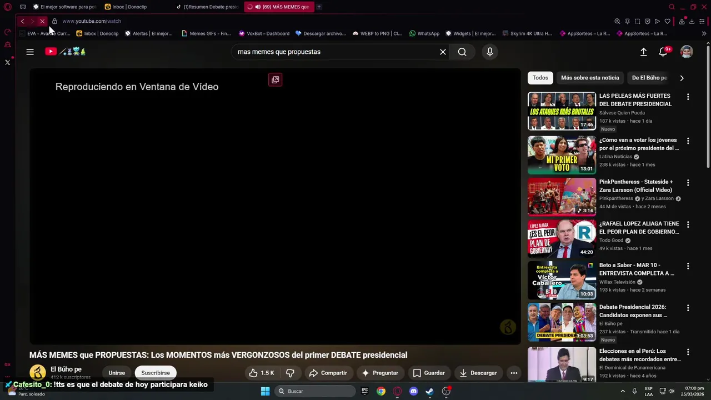Open options for Beto a Saber video

[x=688, y=266]
